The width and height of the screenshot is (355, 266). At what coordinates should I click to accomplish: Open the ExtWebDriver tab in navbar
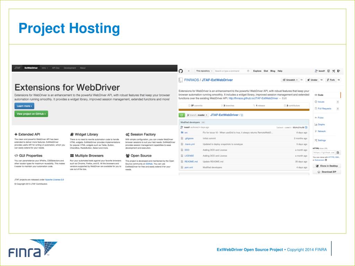tap(31, 68)
